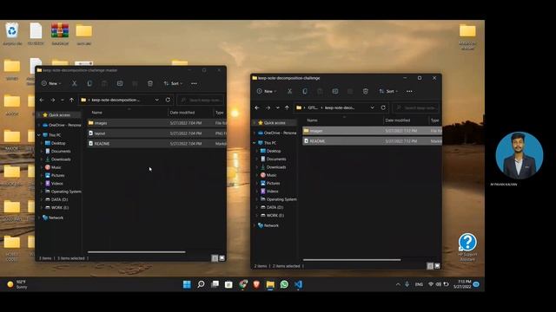Switch two-item window to details view
556x312 pixels.
[430, 266]
